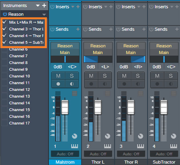Enable the Channel 6 output checkbox
This screenshot has height=165, width=180.
[5, 49]
